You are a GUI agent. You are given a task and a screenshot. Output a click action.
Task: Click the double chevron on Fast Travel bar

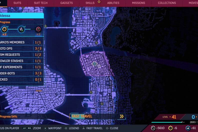click(x=122, y=116)
